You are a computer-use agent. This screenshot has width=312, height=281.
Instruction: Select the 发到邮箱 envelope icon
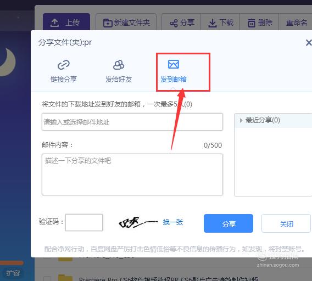[x=174, y=64]
